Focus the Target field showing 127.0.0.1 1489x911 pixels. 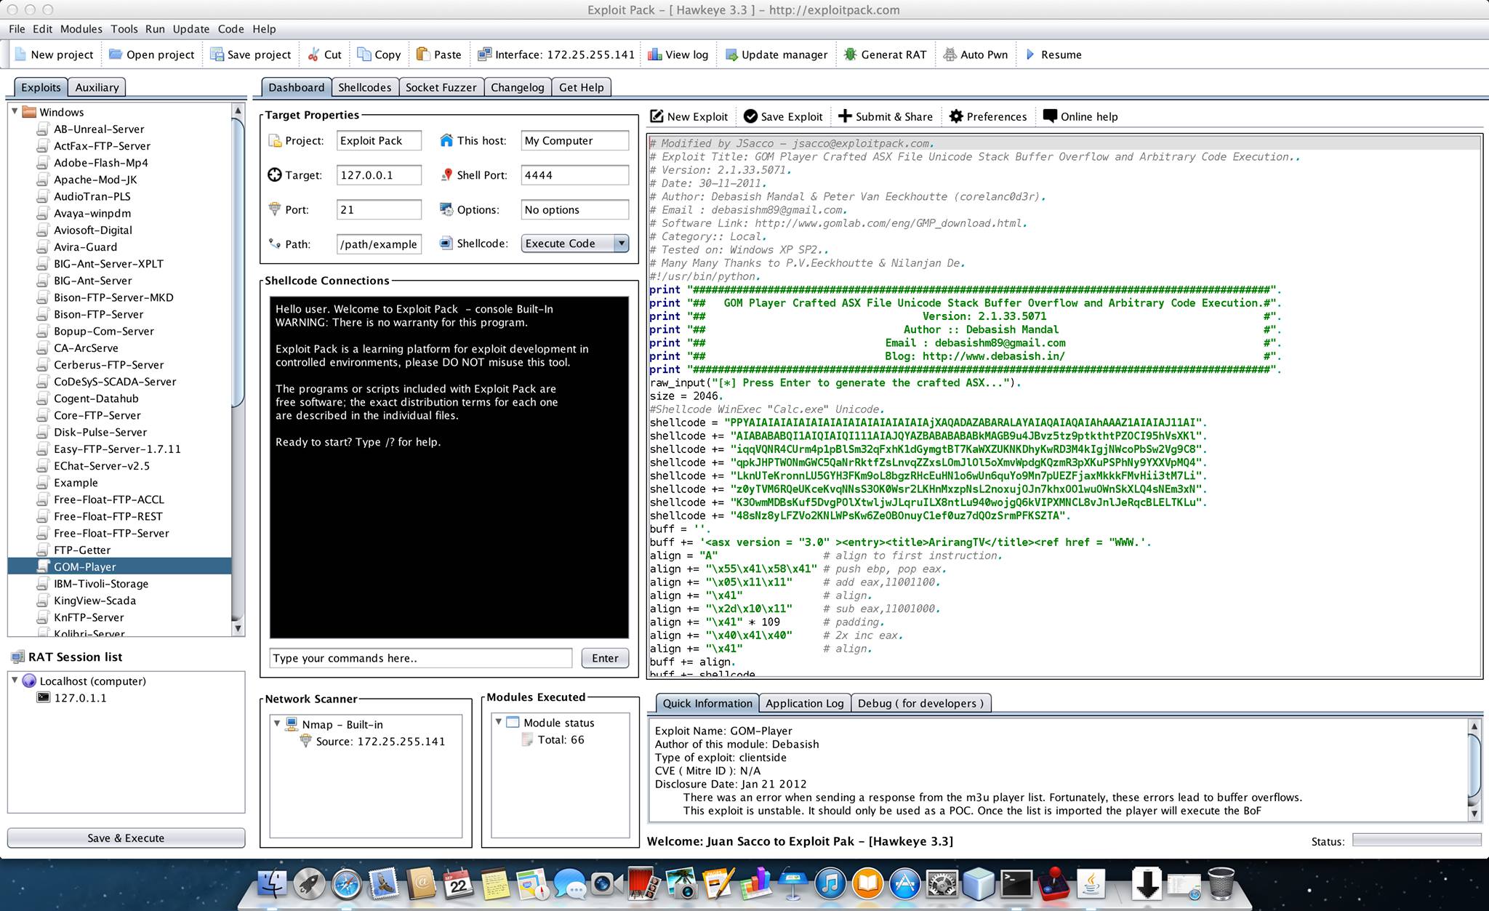(x=379, y=175)
